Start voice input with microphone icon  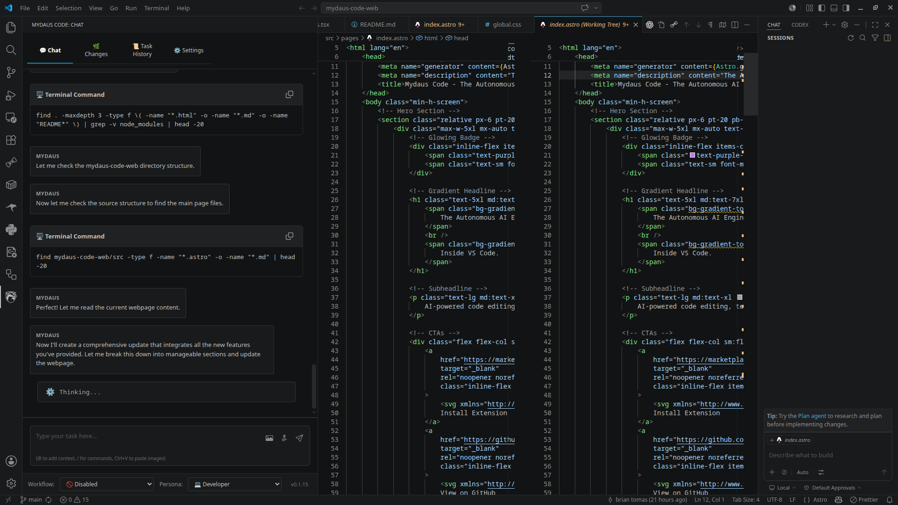point(284,438)
